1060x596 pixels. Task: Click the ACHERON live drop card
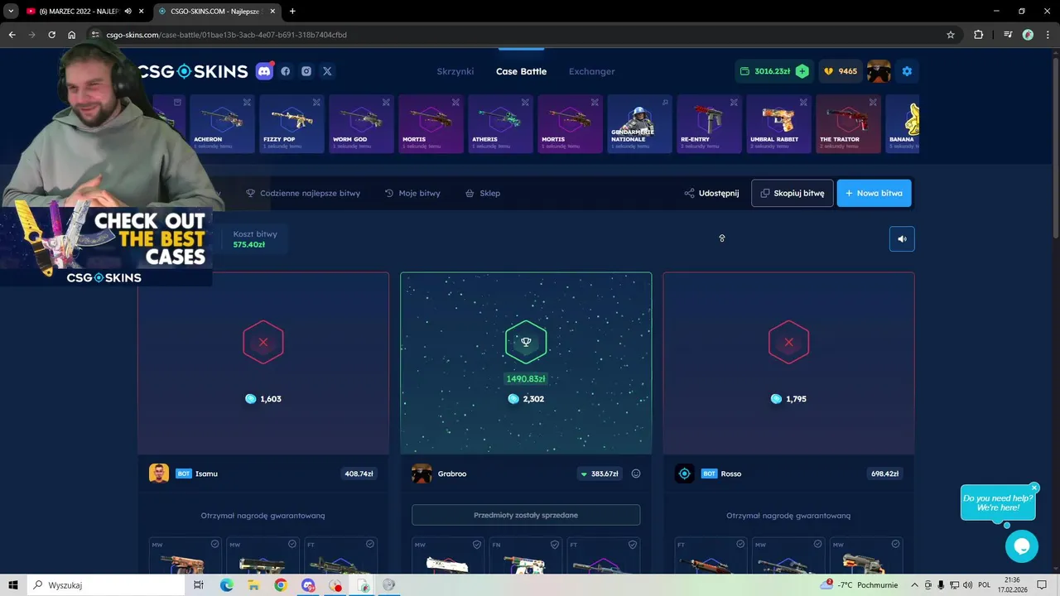pos(222,123)
